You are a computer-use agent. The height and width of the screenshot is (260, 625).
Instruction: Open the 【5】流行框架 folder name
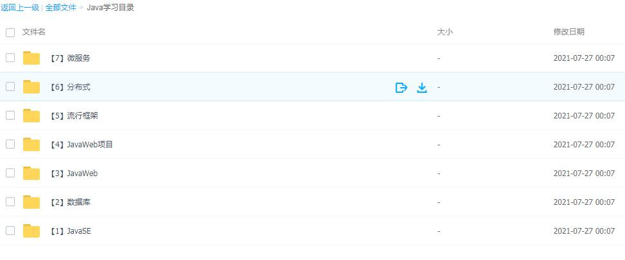tap(74, 116)
